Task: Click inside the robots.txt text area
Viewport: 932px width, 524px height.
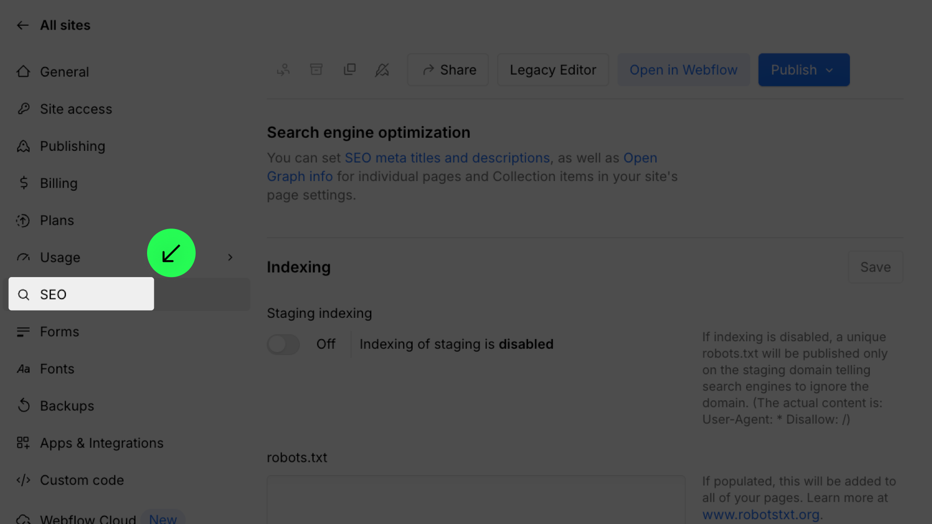Action: click(476, 500)
